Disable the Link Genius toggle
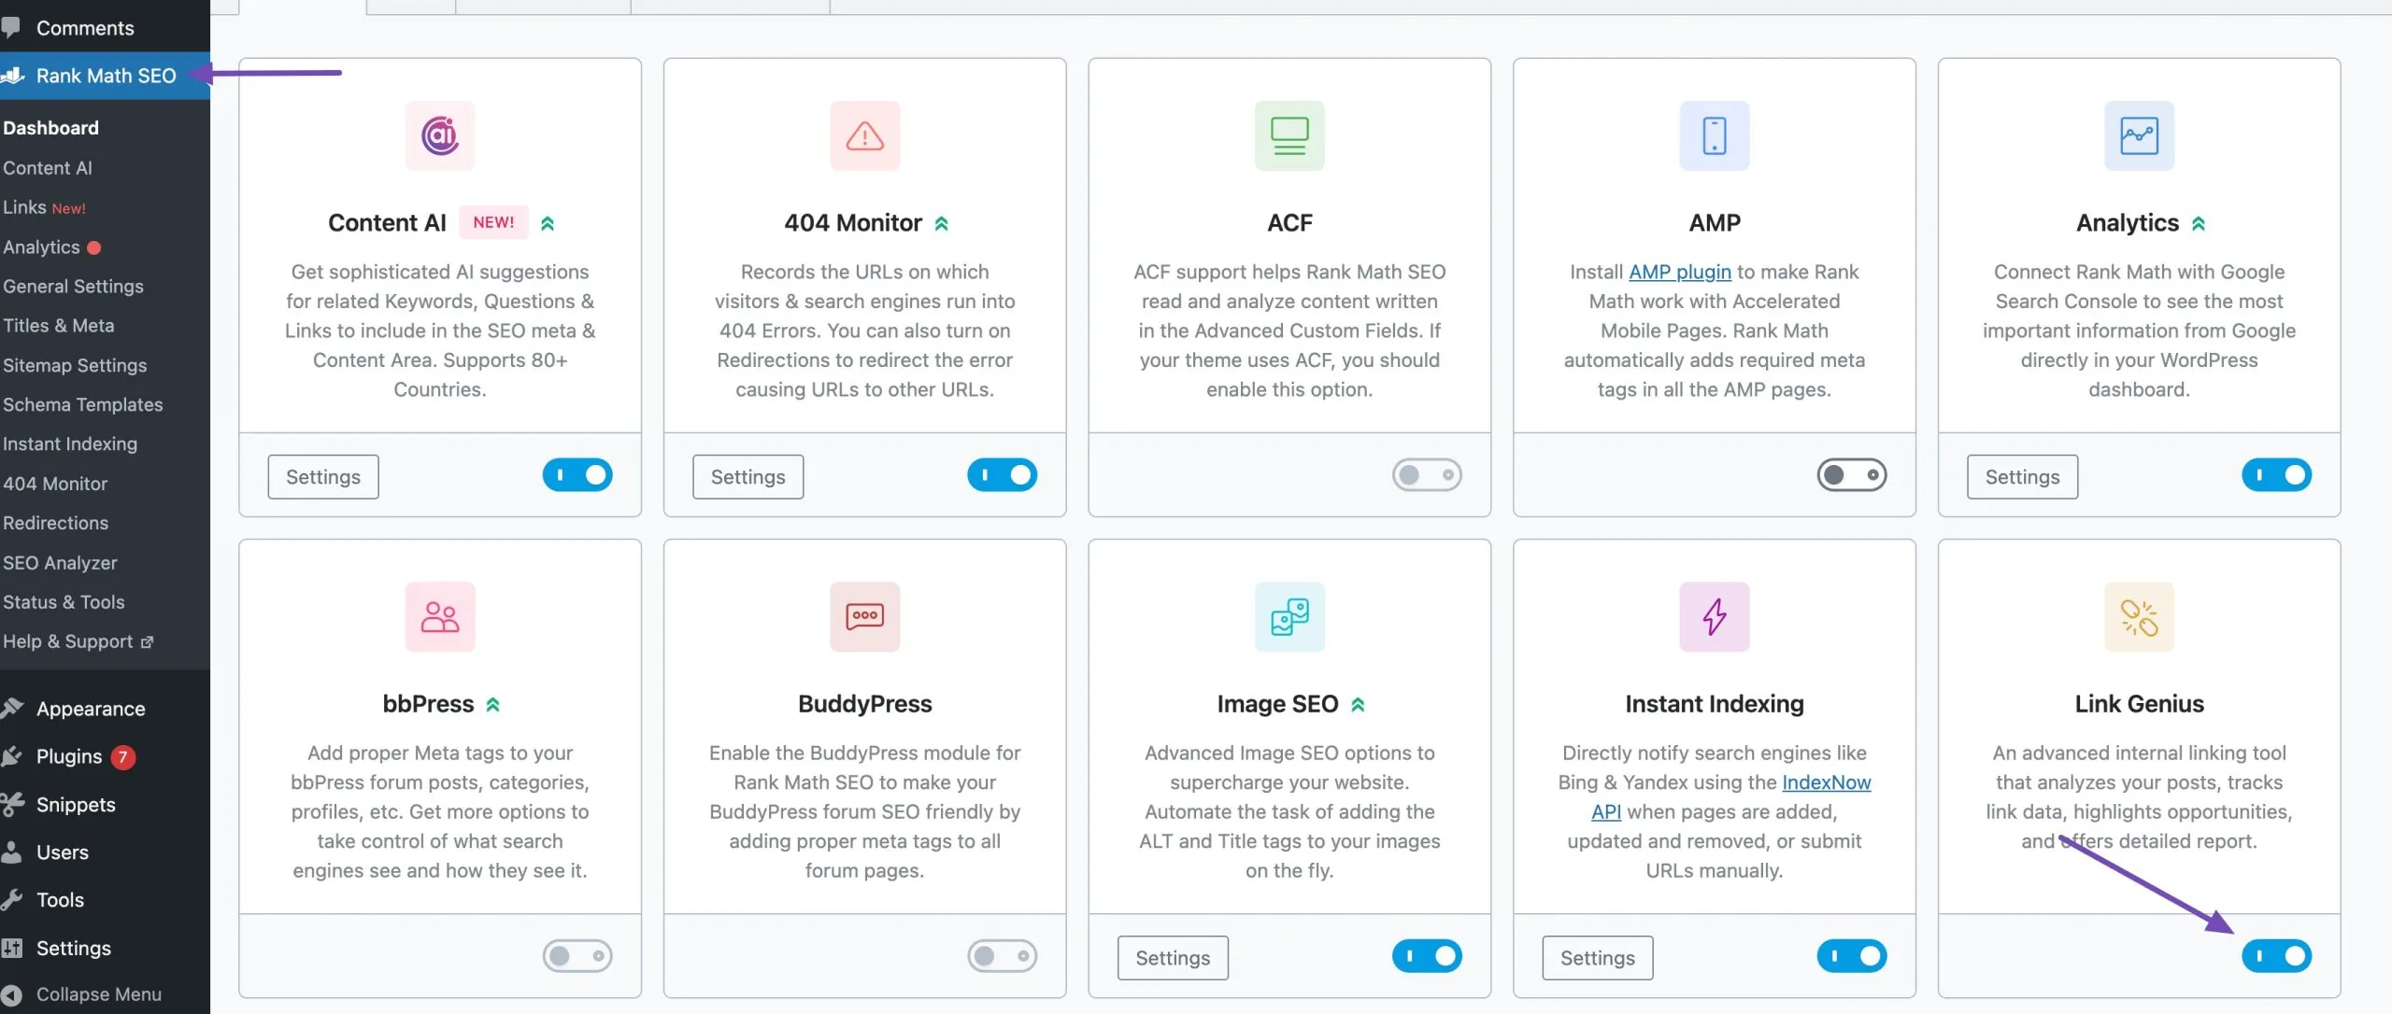Screen dimensions: 2392x1014 (2276, 956)
